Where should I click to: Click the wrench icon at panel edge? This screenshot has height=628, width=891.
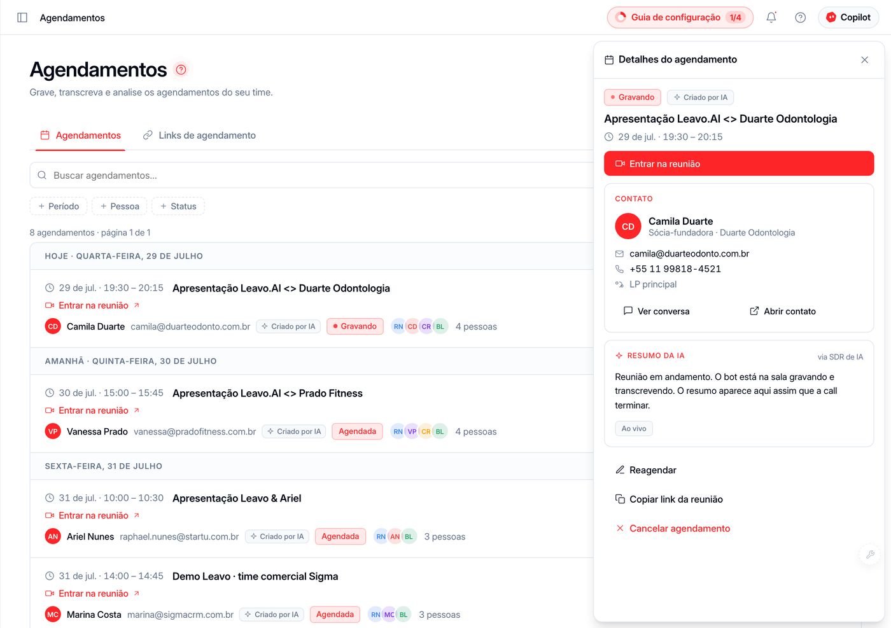tap(870, 554)
